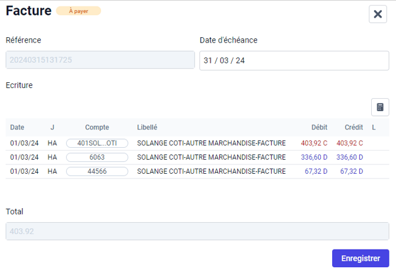The width and height of the screenshot is (396, 269).
Task: Click the Crédit column header
Action: [x=353, y=127]
